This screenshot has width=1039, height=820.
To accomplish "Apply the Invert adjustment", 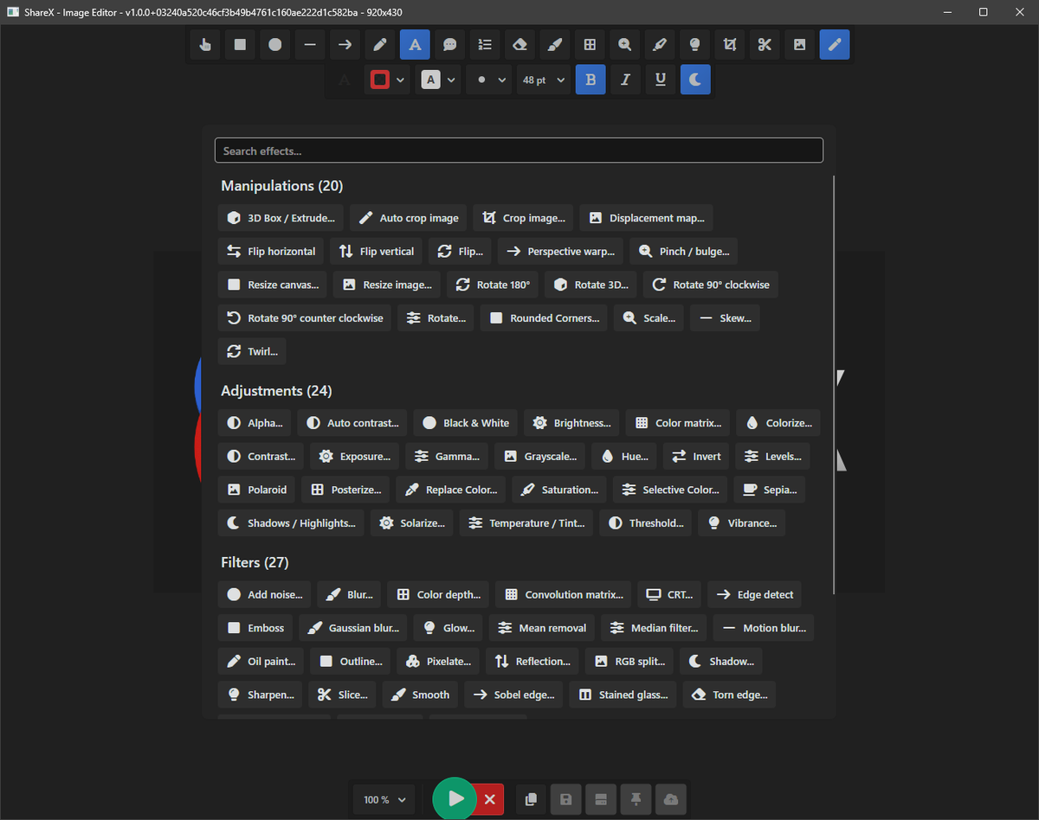I will 696,456.
